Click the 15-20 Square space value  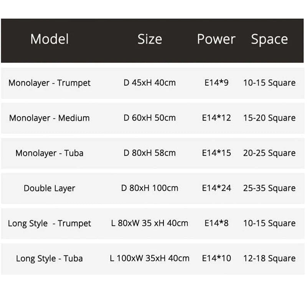tap(269, 118)
